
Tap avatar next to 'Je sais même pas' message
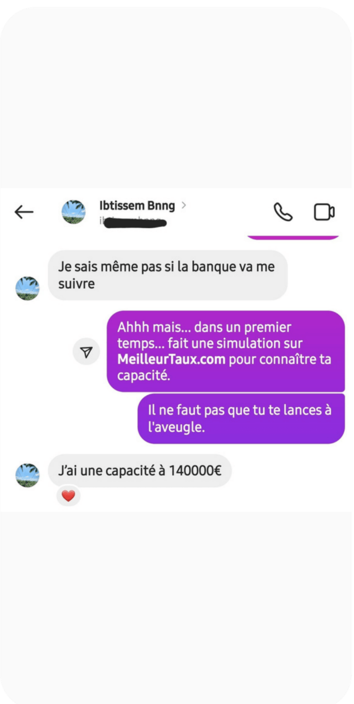click(28, 288)
